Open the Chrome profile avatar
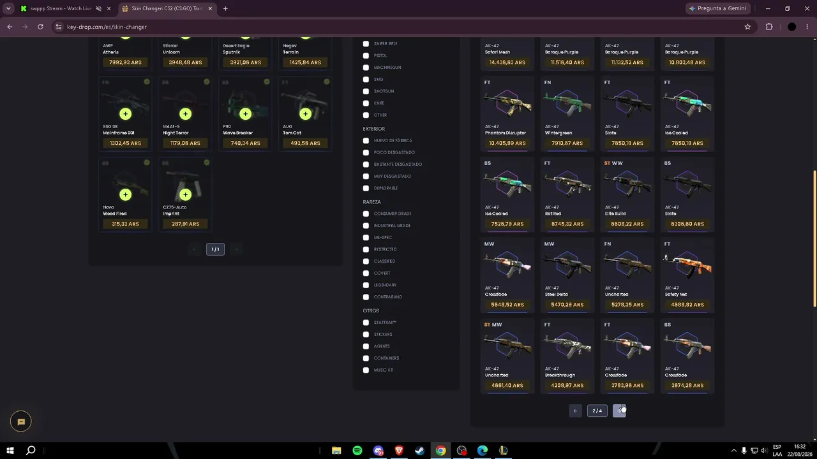817x459 pixels. tap(791, 27)
